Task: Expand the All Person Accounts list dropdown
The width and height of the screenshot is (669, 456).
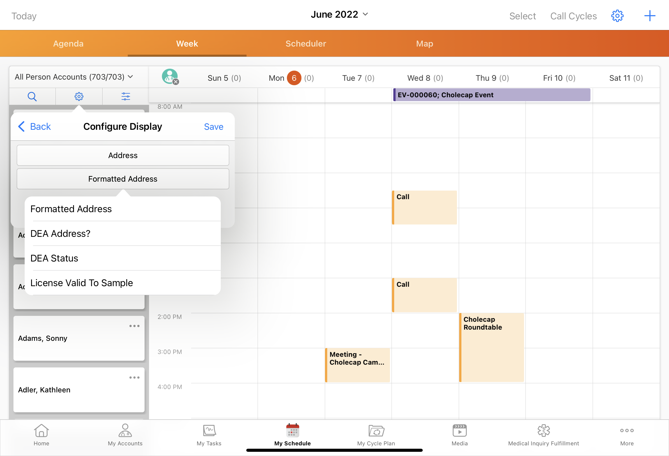Action: [74, 77]
